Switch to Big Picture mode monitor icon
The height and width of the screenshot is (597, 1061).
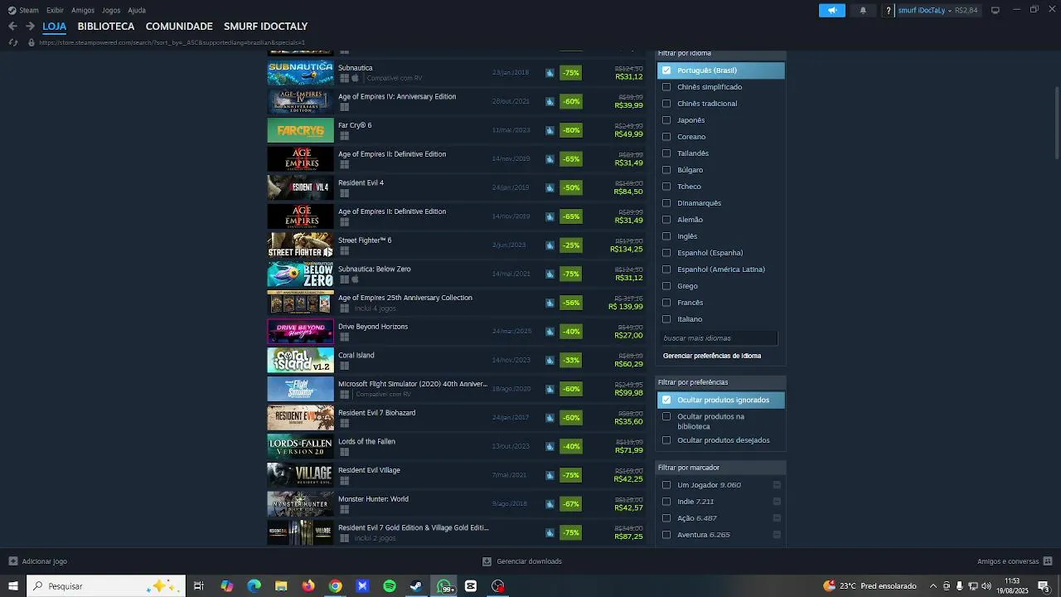click(x=996, y=10)
